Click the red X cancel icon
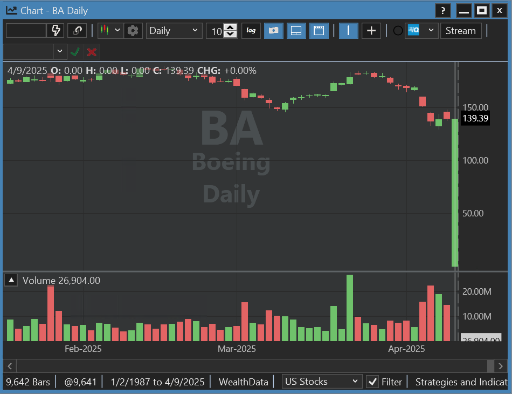 [x=92, y=52]
